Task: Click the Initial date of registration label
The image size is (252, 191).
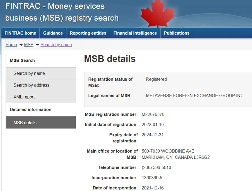Action: [x=111, y=125]
